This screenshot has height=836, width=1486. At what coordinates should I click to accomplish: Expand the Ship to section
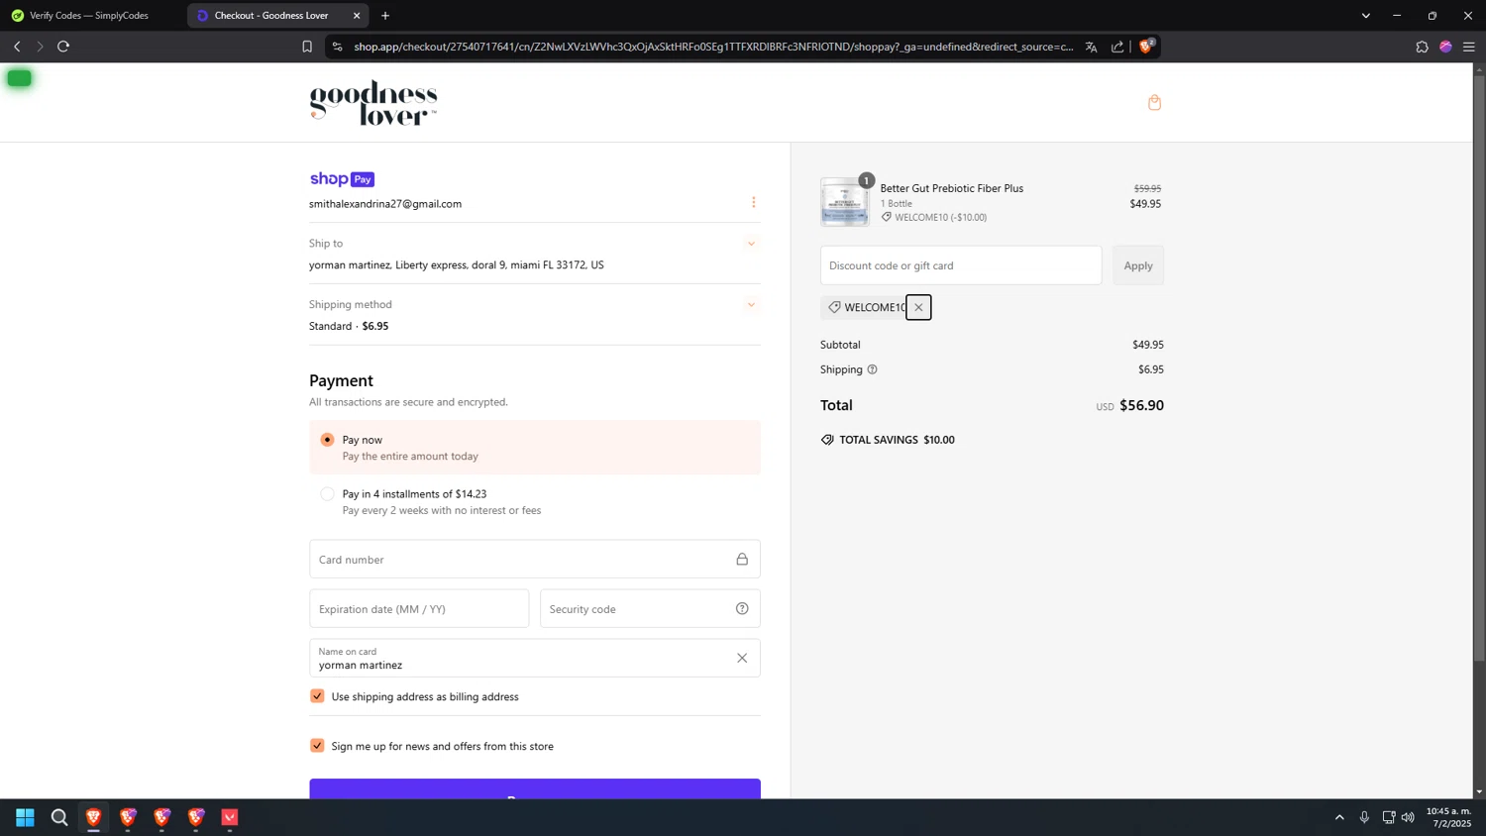coord(751,244)
